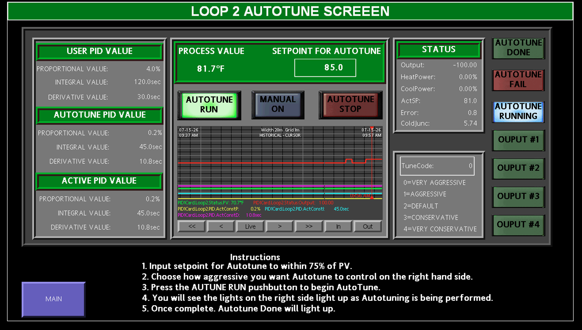Click the 4=VERY CONSERVATIVE tune code label

(x=440, y=229)
